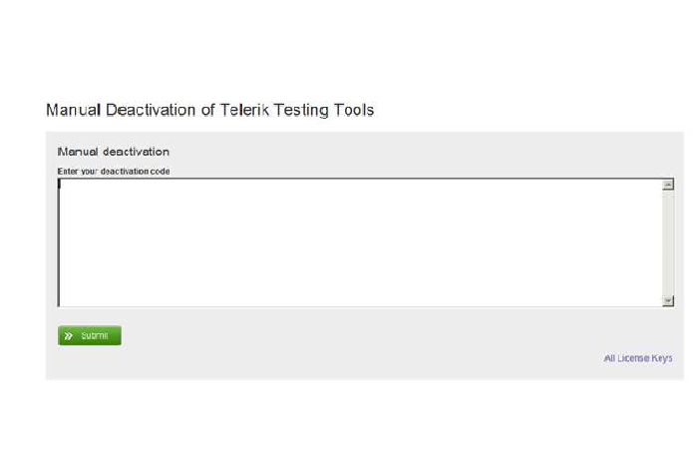Click the 'Manual deactivation' section heading

pos(114,152)
